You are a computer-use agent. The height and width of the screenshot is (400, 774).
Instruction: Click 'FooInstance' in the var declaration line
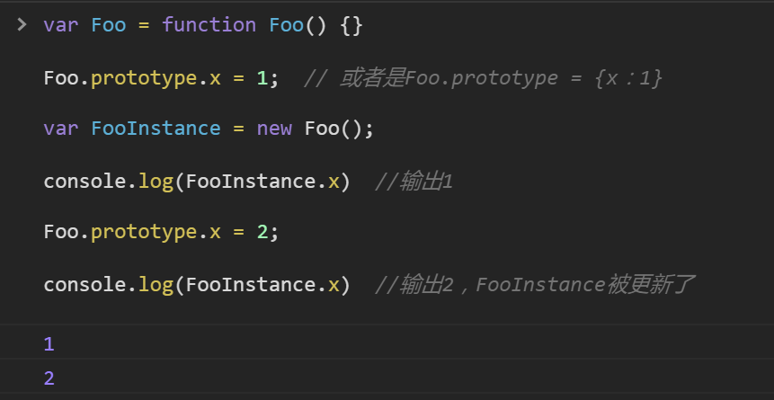coord(156,129)
